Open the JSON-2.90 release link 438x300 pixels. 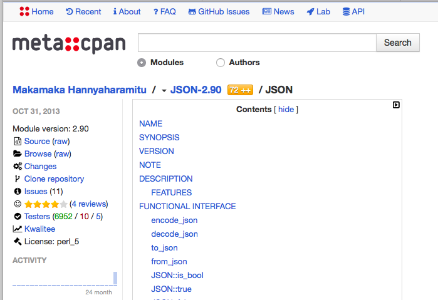click(196, 90)
